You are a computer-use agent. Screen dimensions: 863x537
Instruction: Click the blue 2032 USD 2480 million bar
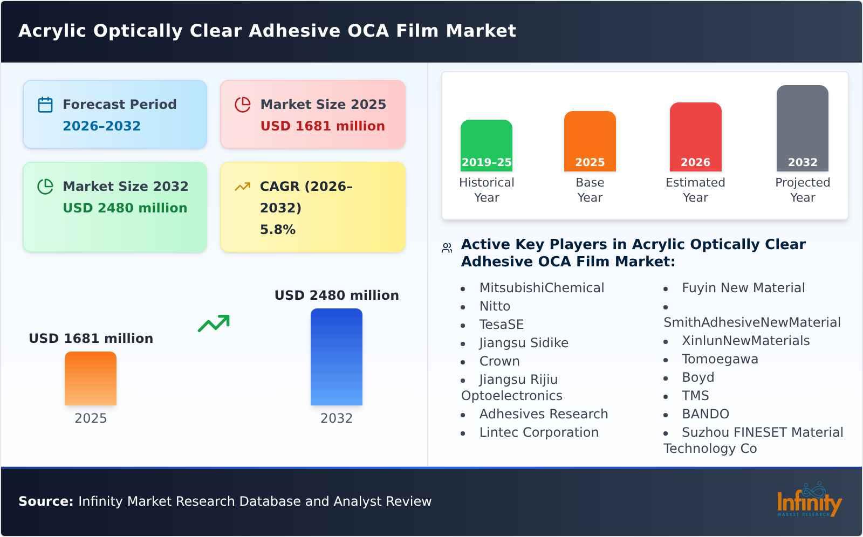[337, 357]
